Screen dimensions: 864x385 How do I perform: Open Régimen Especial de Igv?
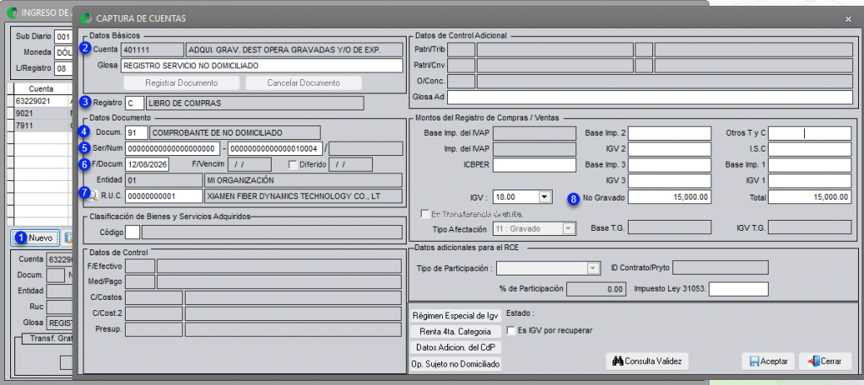[x=456, y=316]
